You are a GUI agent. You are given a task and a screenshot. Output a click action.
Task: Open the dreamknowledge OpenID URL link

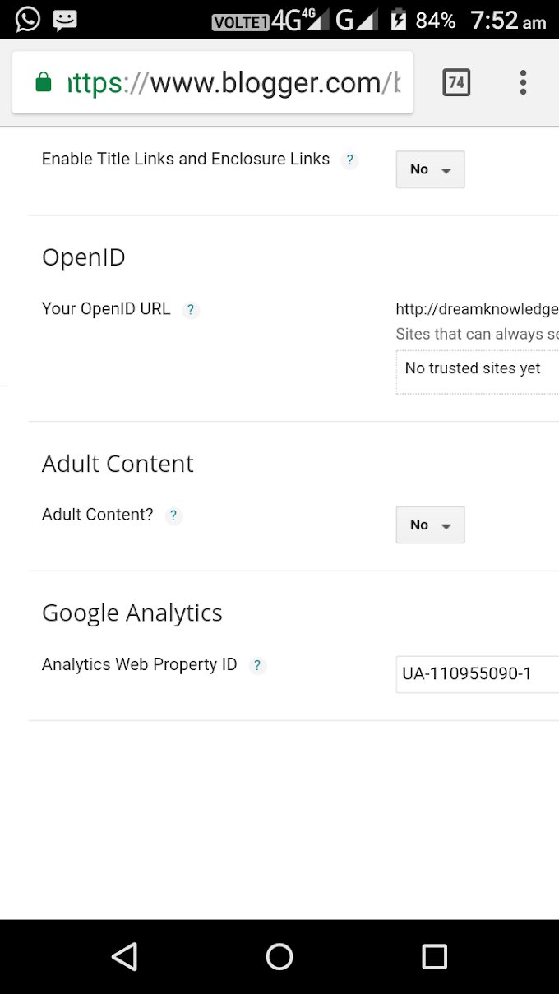[x=477, y=310]
